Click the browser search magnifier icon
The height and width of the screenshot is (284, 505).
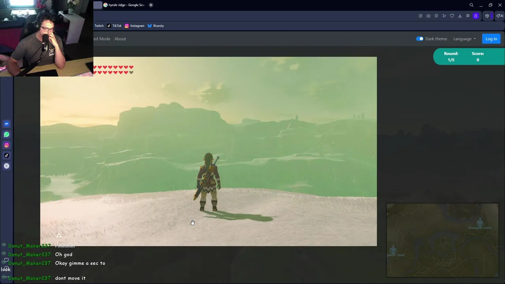click(x=471, y=5)
